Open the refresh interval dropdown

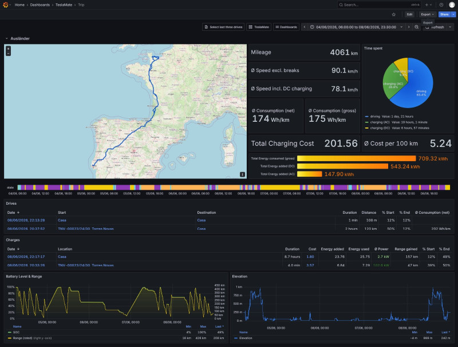[x=450, y=27]
